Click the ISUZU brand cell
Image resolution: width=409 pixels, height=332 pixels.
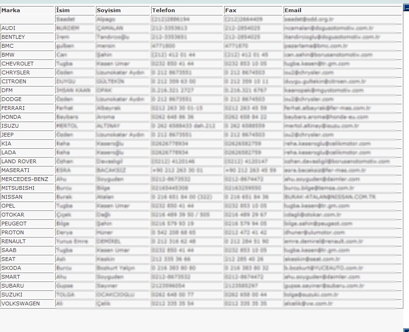pyautogui.click(x=27, y=126)
